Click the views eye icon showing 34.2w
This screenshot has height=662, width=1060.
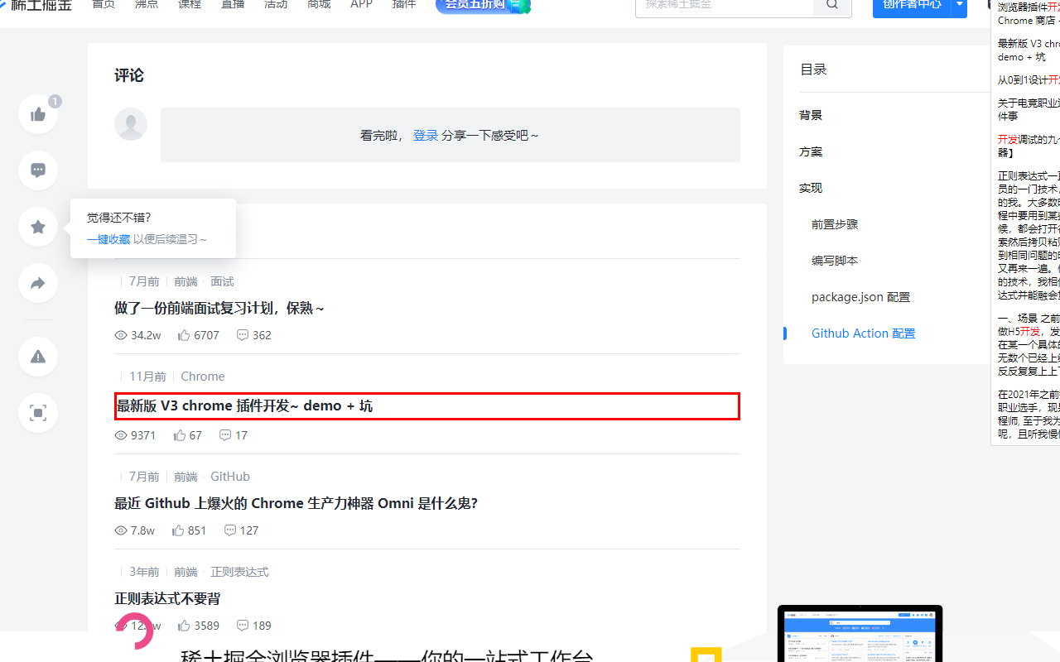(x=121, y=335)
